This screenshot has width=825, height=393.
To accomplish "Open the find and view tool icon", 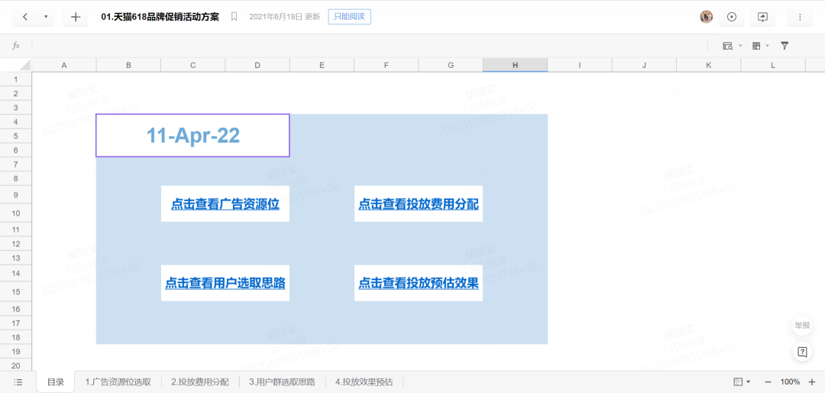I will coord(728,46).
